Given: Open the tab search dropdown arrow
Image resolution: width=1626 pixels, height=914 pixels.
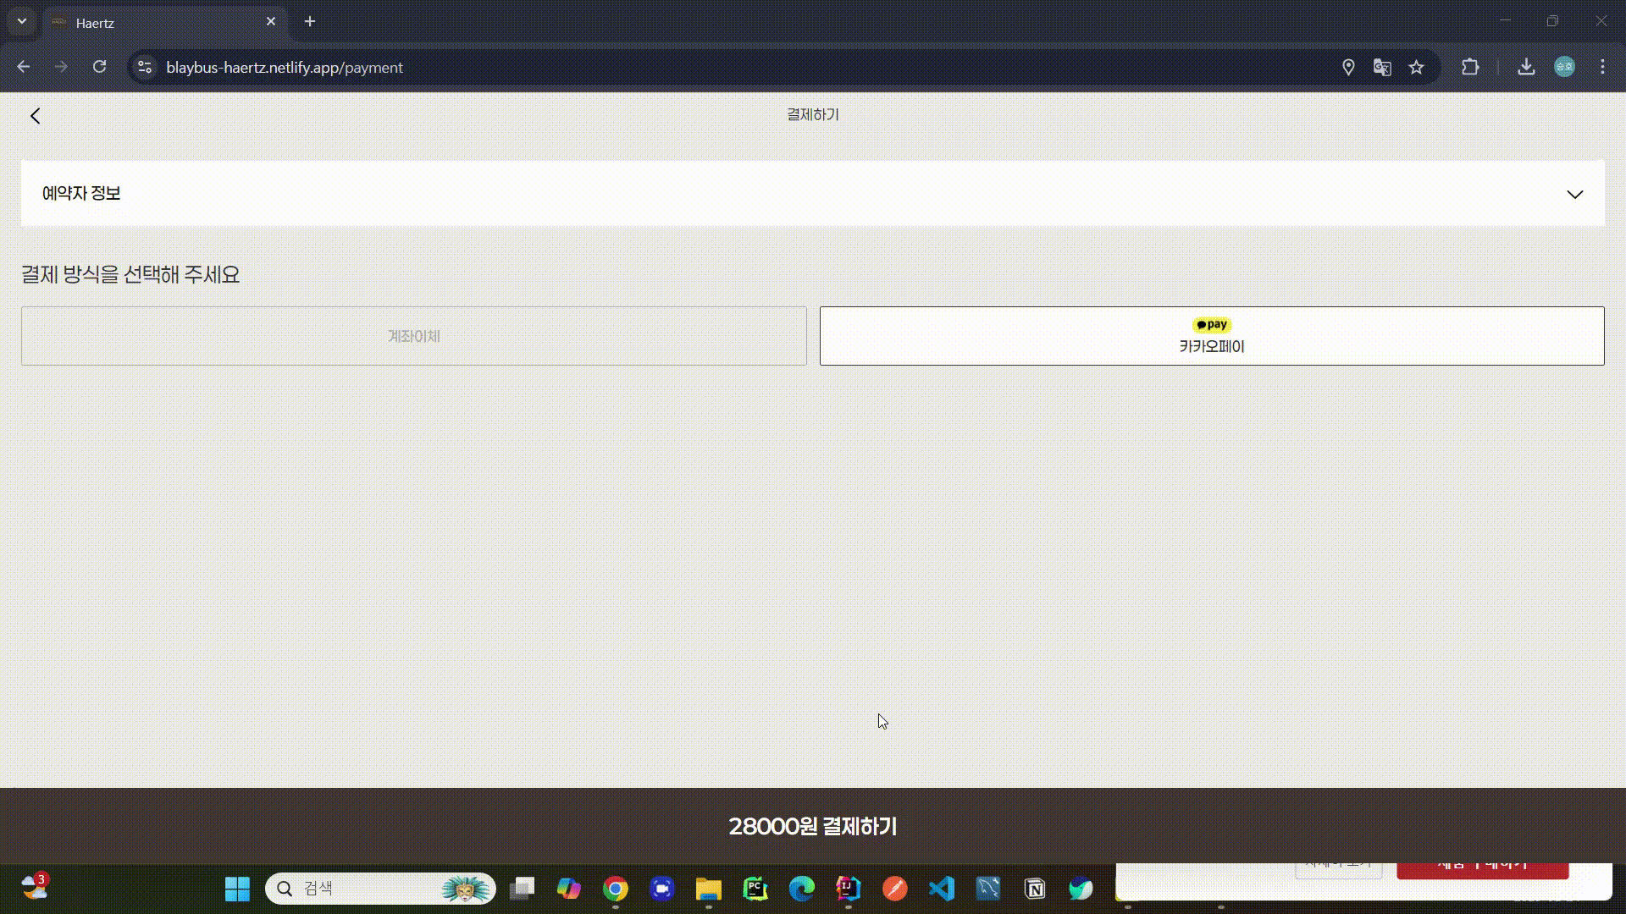Looking at the screenshot, I should pyautogui.click(x=22, y=21).
